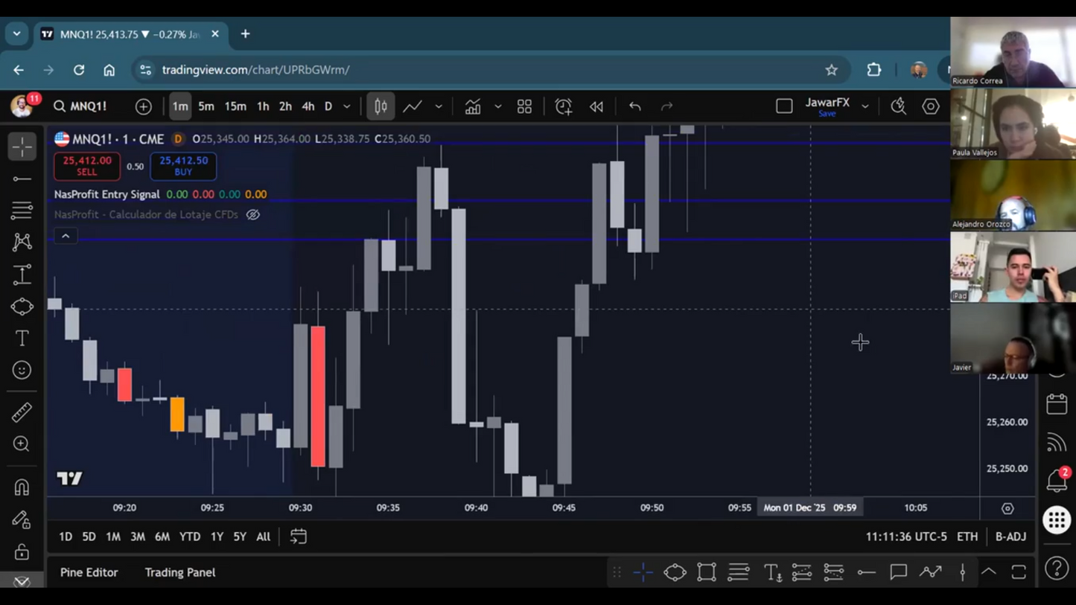Toggle B-ADJ back-adjustment setting
1076x605 pixels.
click(1010, 537)
